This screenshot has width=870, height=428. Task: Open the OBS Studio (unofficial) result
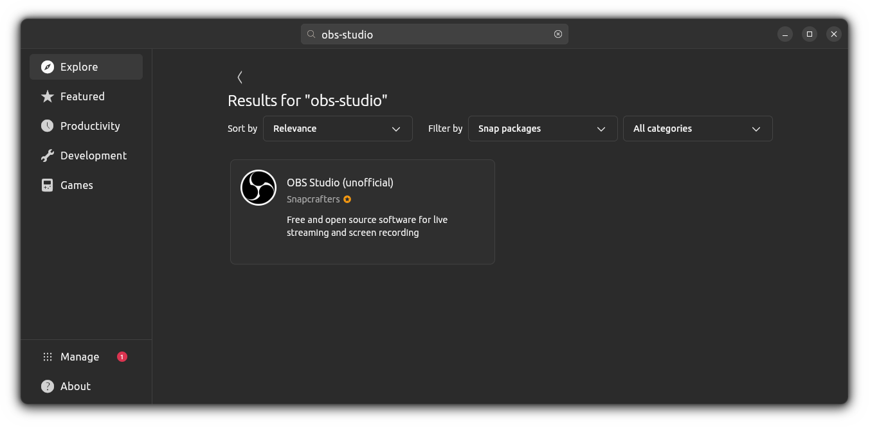click(x=362, y=212)
